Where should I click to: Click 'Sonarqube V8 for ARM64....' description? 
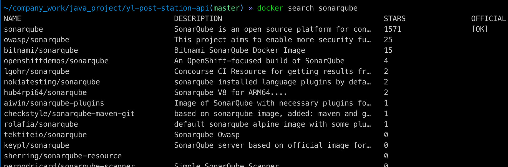pyautogui.click(x=231, y=93)
